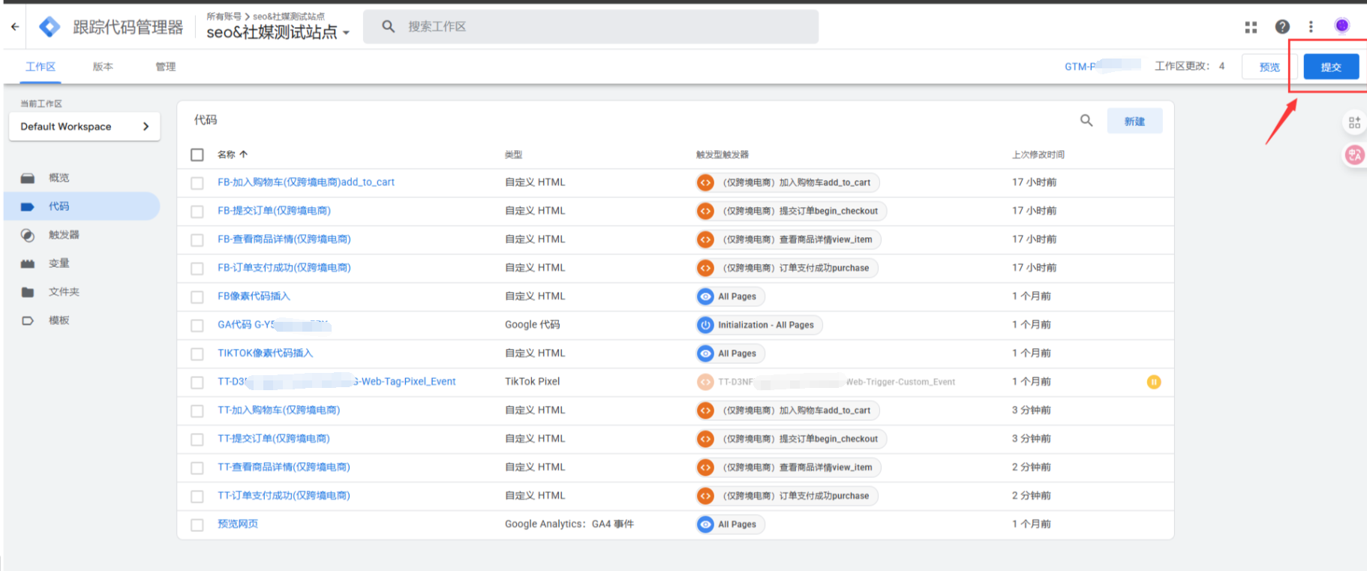Expand the Default Workspace selector
1367x571 pixels.
tap(84, 127)
